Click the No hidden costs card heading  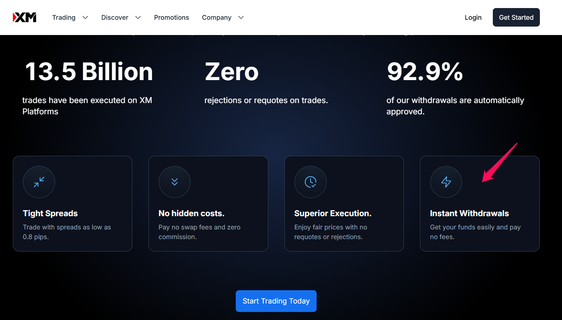(191, 213)
